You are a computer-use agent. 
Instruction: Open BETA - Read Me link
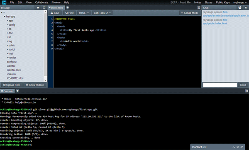point(181,2)
